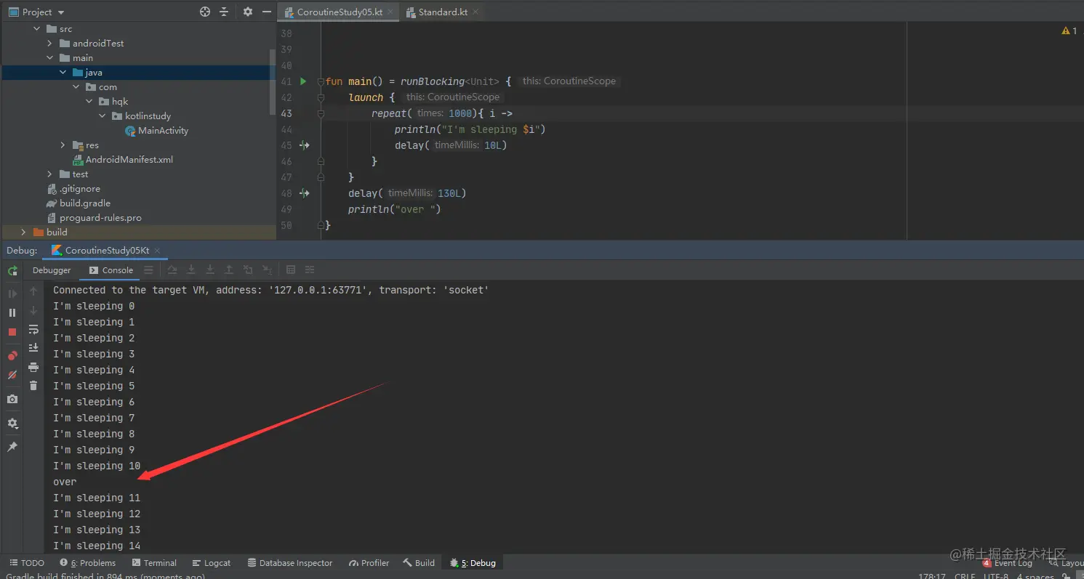Pause the running program
Viewport: 1084px width, 579px height.
click(x=12, y=312)
